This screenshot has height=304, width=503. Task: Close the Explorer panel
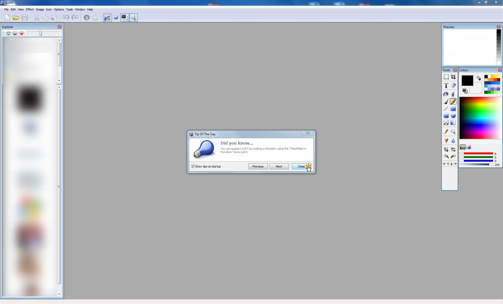point(59,27)
